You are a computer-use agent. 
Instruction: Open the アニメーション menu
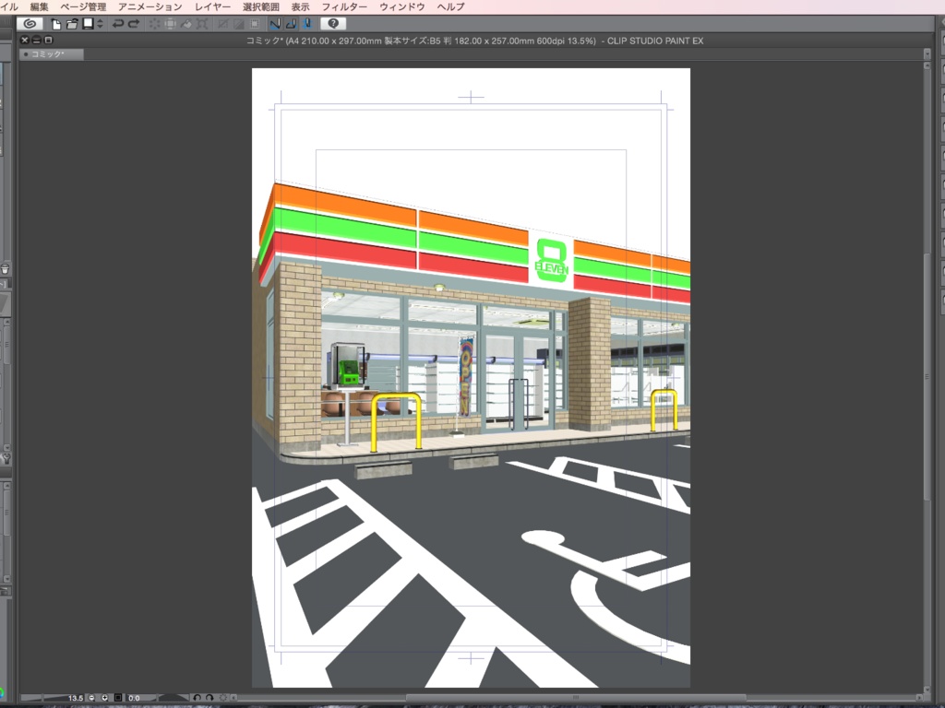click(x=150, y=6)
